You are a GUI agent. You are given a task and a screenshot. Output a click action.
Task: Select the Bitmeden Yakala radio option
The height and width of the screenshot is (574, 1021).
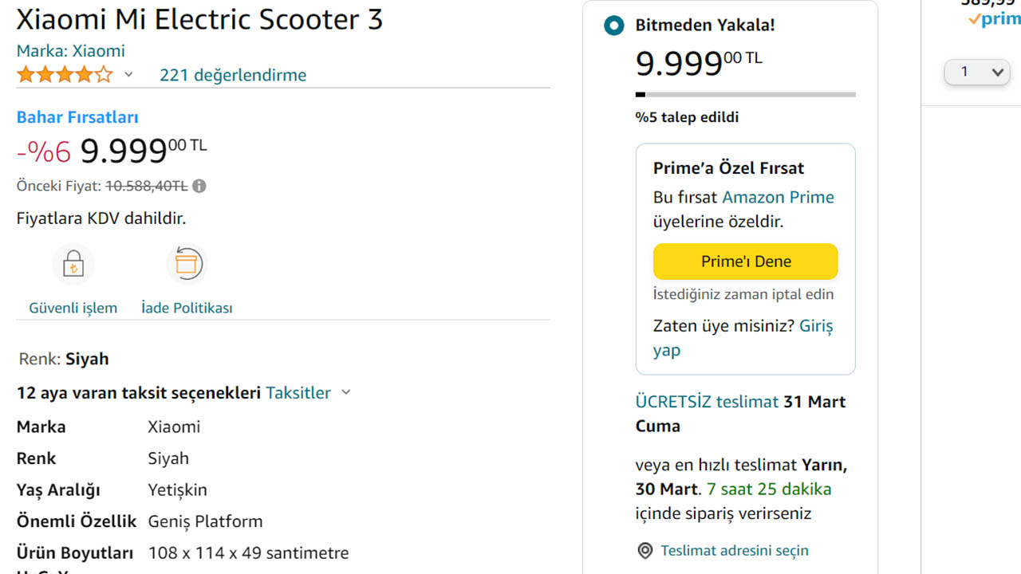pyautogui.click(x=613, y=26)
